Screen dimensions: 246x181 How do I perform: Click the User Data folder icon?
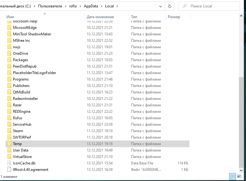point(9,150)
